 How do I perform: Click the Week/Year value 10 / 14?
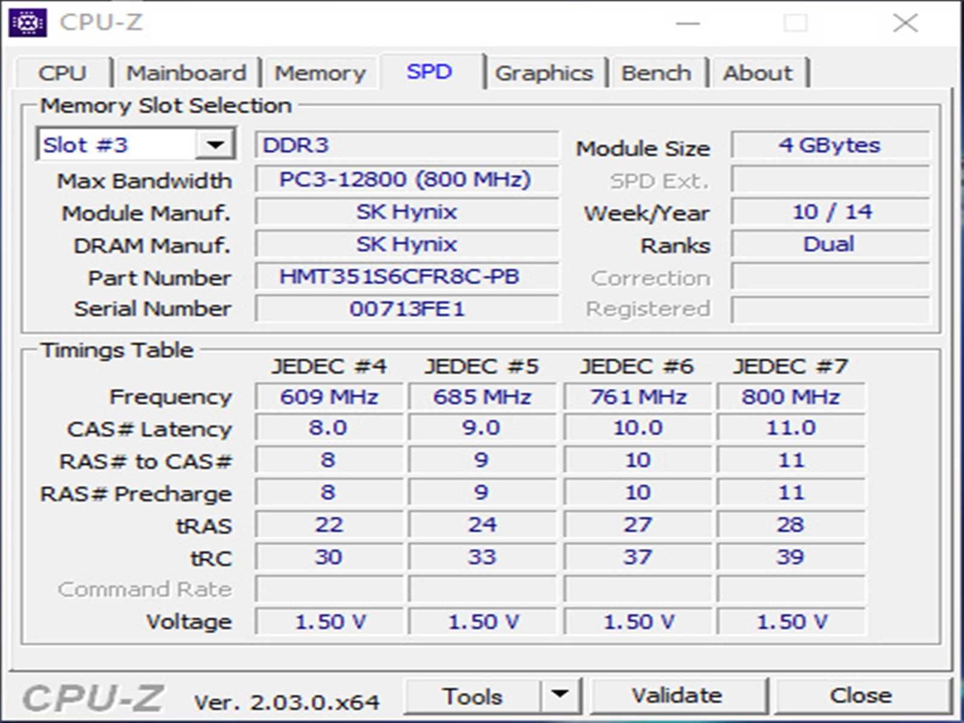830,211
